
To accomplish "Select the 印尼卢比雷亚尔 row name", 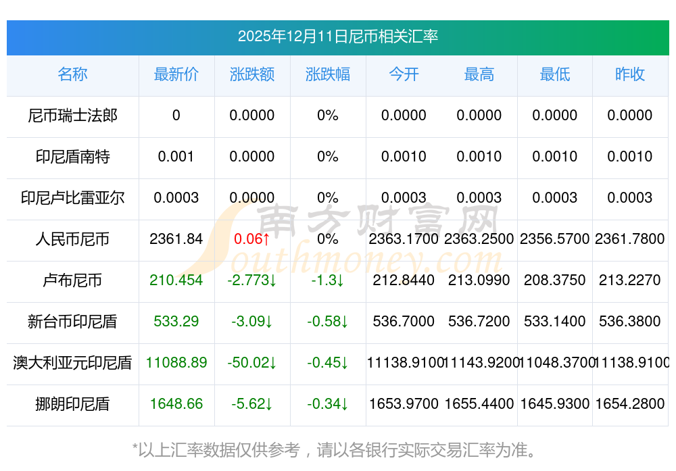I will pyautogui.click(x=72, y=198).
